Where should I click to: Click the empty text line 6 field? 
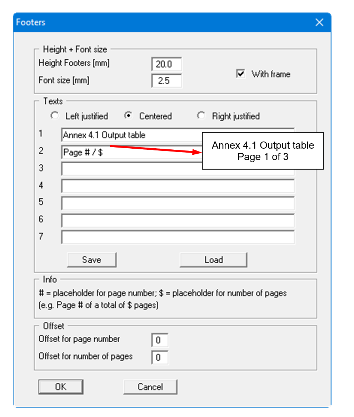point(178,220)
